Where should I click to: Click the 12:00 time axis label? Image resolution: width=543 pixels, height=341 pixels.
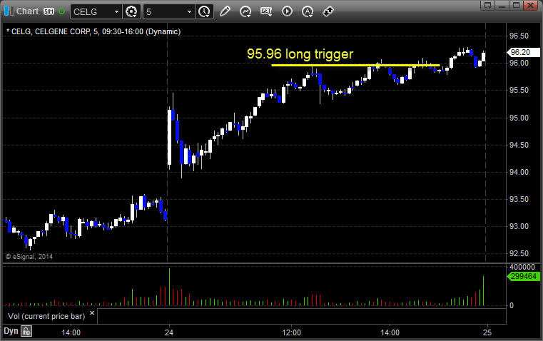(x=292, y=332)
